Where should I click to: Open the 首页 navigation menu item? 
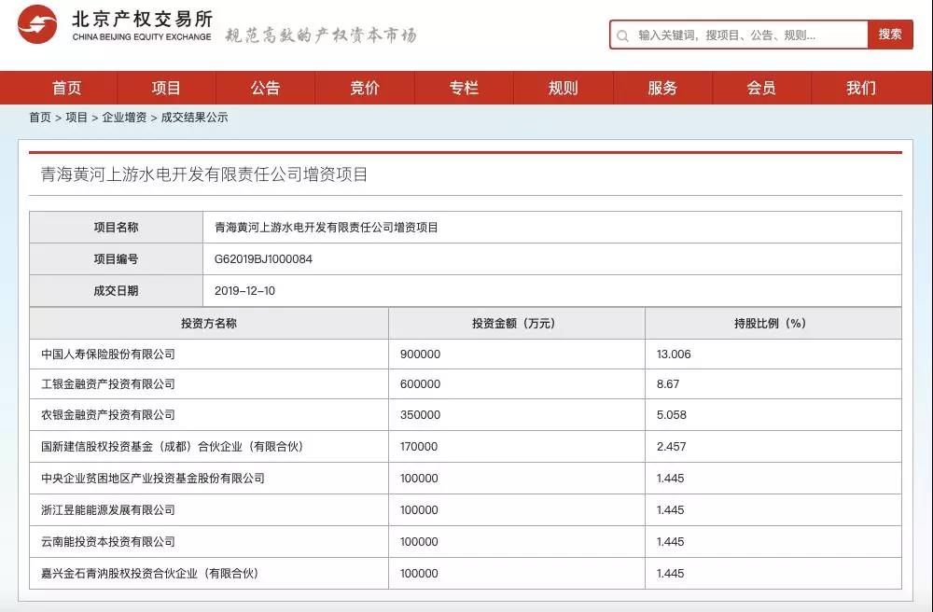[66, 88]
